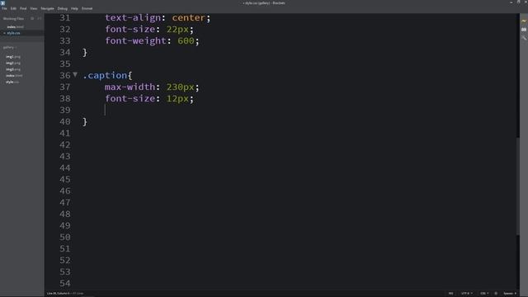Click the Live Preview lightning icon
The height and width of the screenshot is (297, 528).
tap(524, 21)
